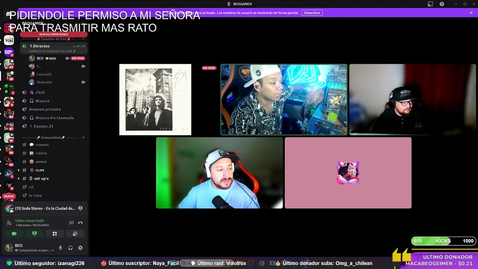Screen dimensions: 478x269
Task: Open server icon with 9 badge
Action: (x=9, y=186)
